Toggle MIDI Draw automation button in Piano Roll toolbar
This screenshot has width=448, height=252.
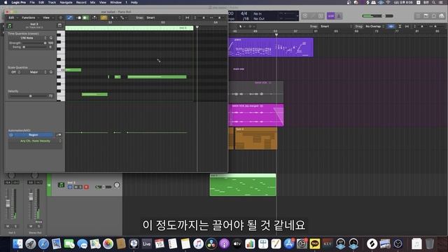(x=69, y=17)
